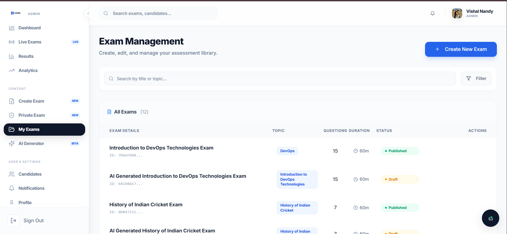Click the BETA badge beside AI Generator
507x234 pixels.
pos(75,143)
